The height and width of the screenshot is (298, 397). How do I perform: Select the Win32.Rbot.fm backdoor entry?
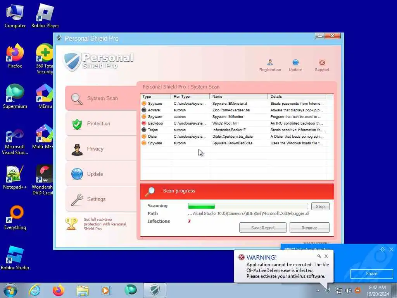coord(237,123)
